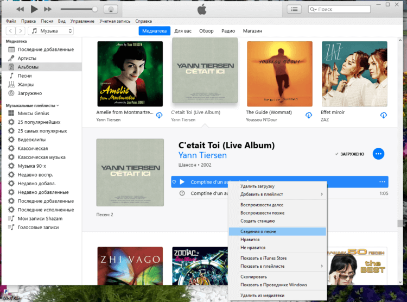The image size is (407, 302).
Task: Expand Показать в плейлисте submenu
Action: point(277,266)
